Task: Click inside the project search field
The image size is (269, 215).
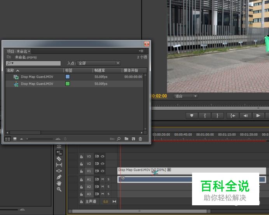Action: tap(33, 63)
